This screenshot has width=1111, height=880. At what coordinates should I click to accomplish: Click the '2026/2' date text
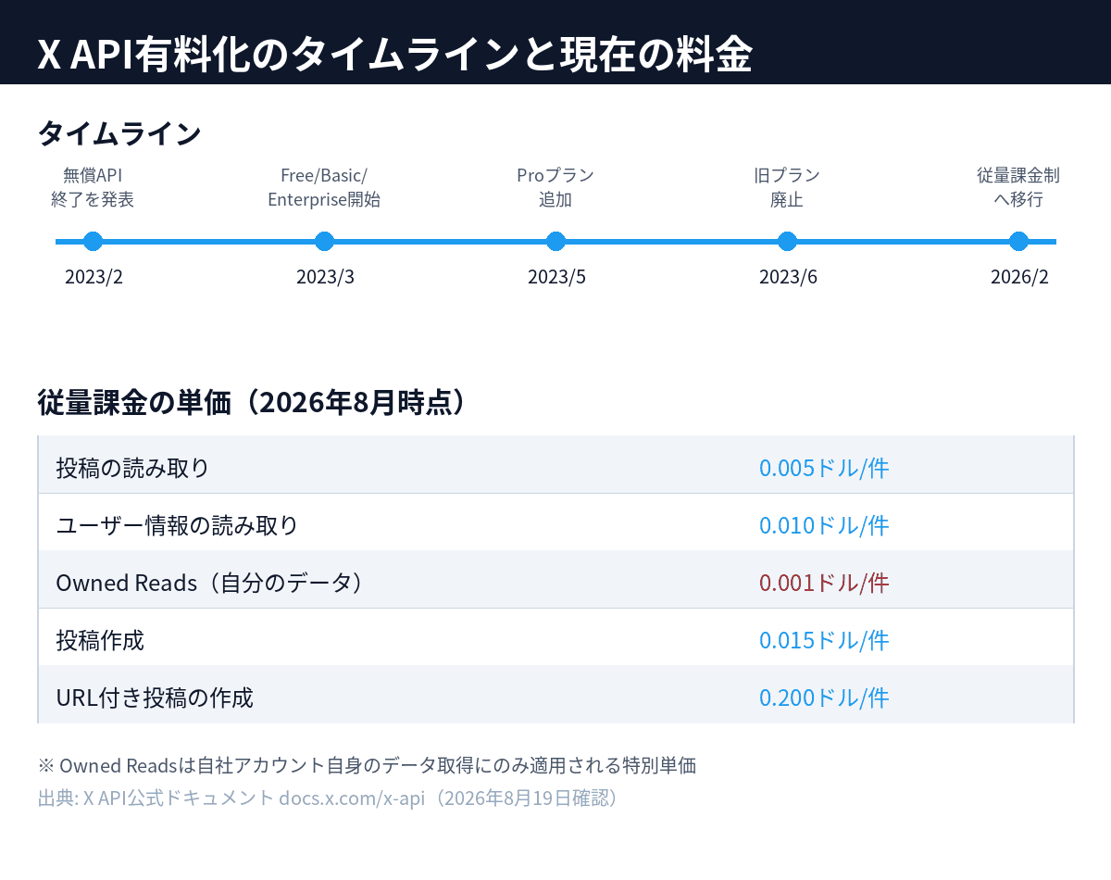pyautogui.click(x=1019, y=277)
